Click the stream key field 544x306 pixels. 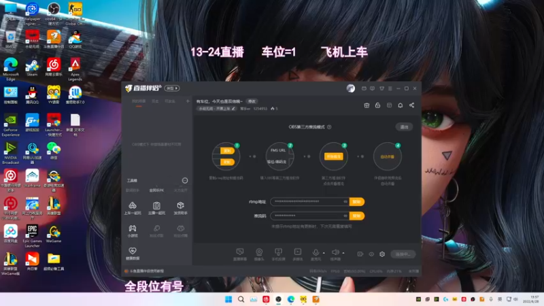[310, 216]
